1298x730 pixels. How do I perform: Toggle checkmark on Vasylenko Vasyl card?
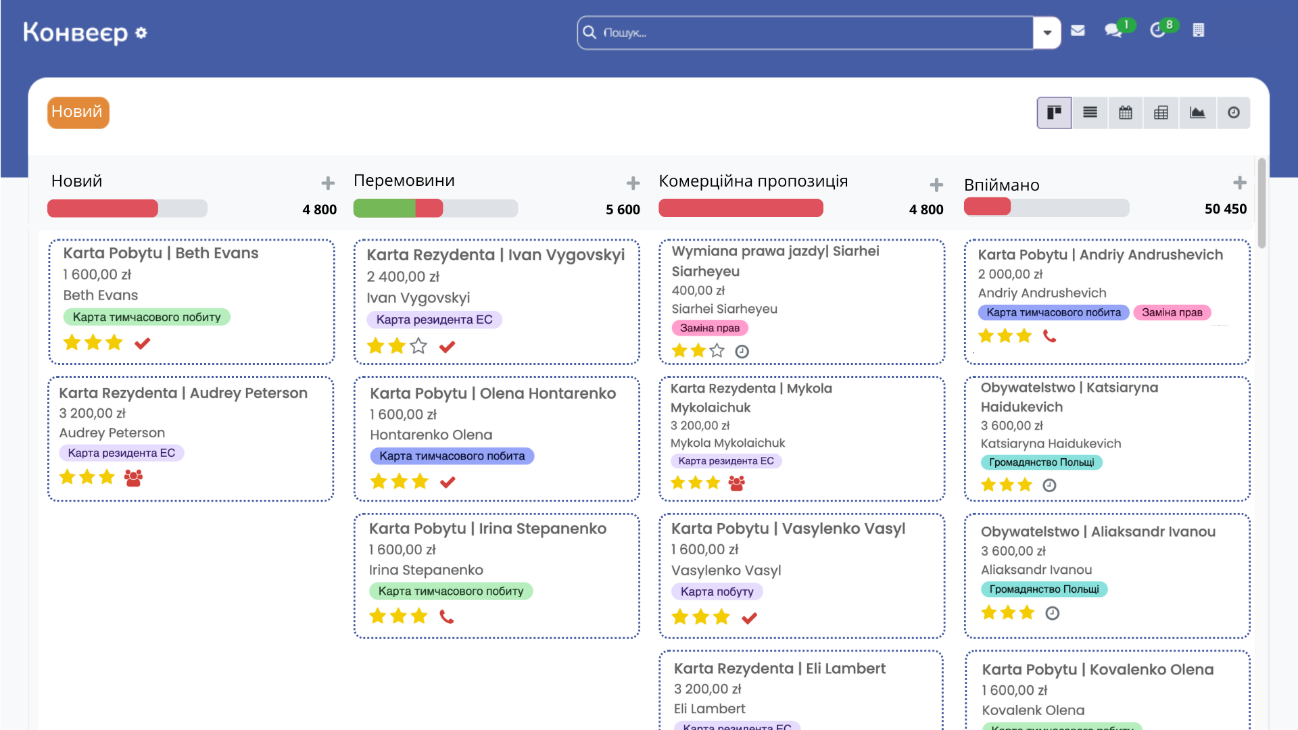tap(749, 616)
